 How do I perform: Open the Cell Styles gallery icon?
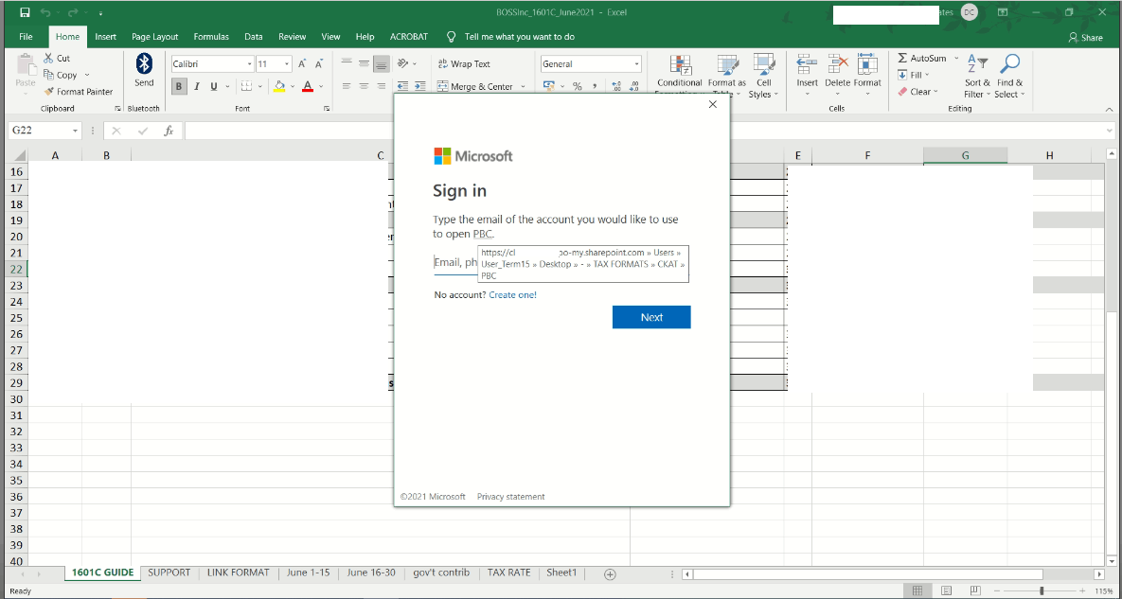764,65
